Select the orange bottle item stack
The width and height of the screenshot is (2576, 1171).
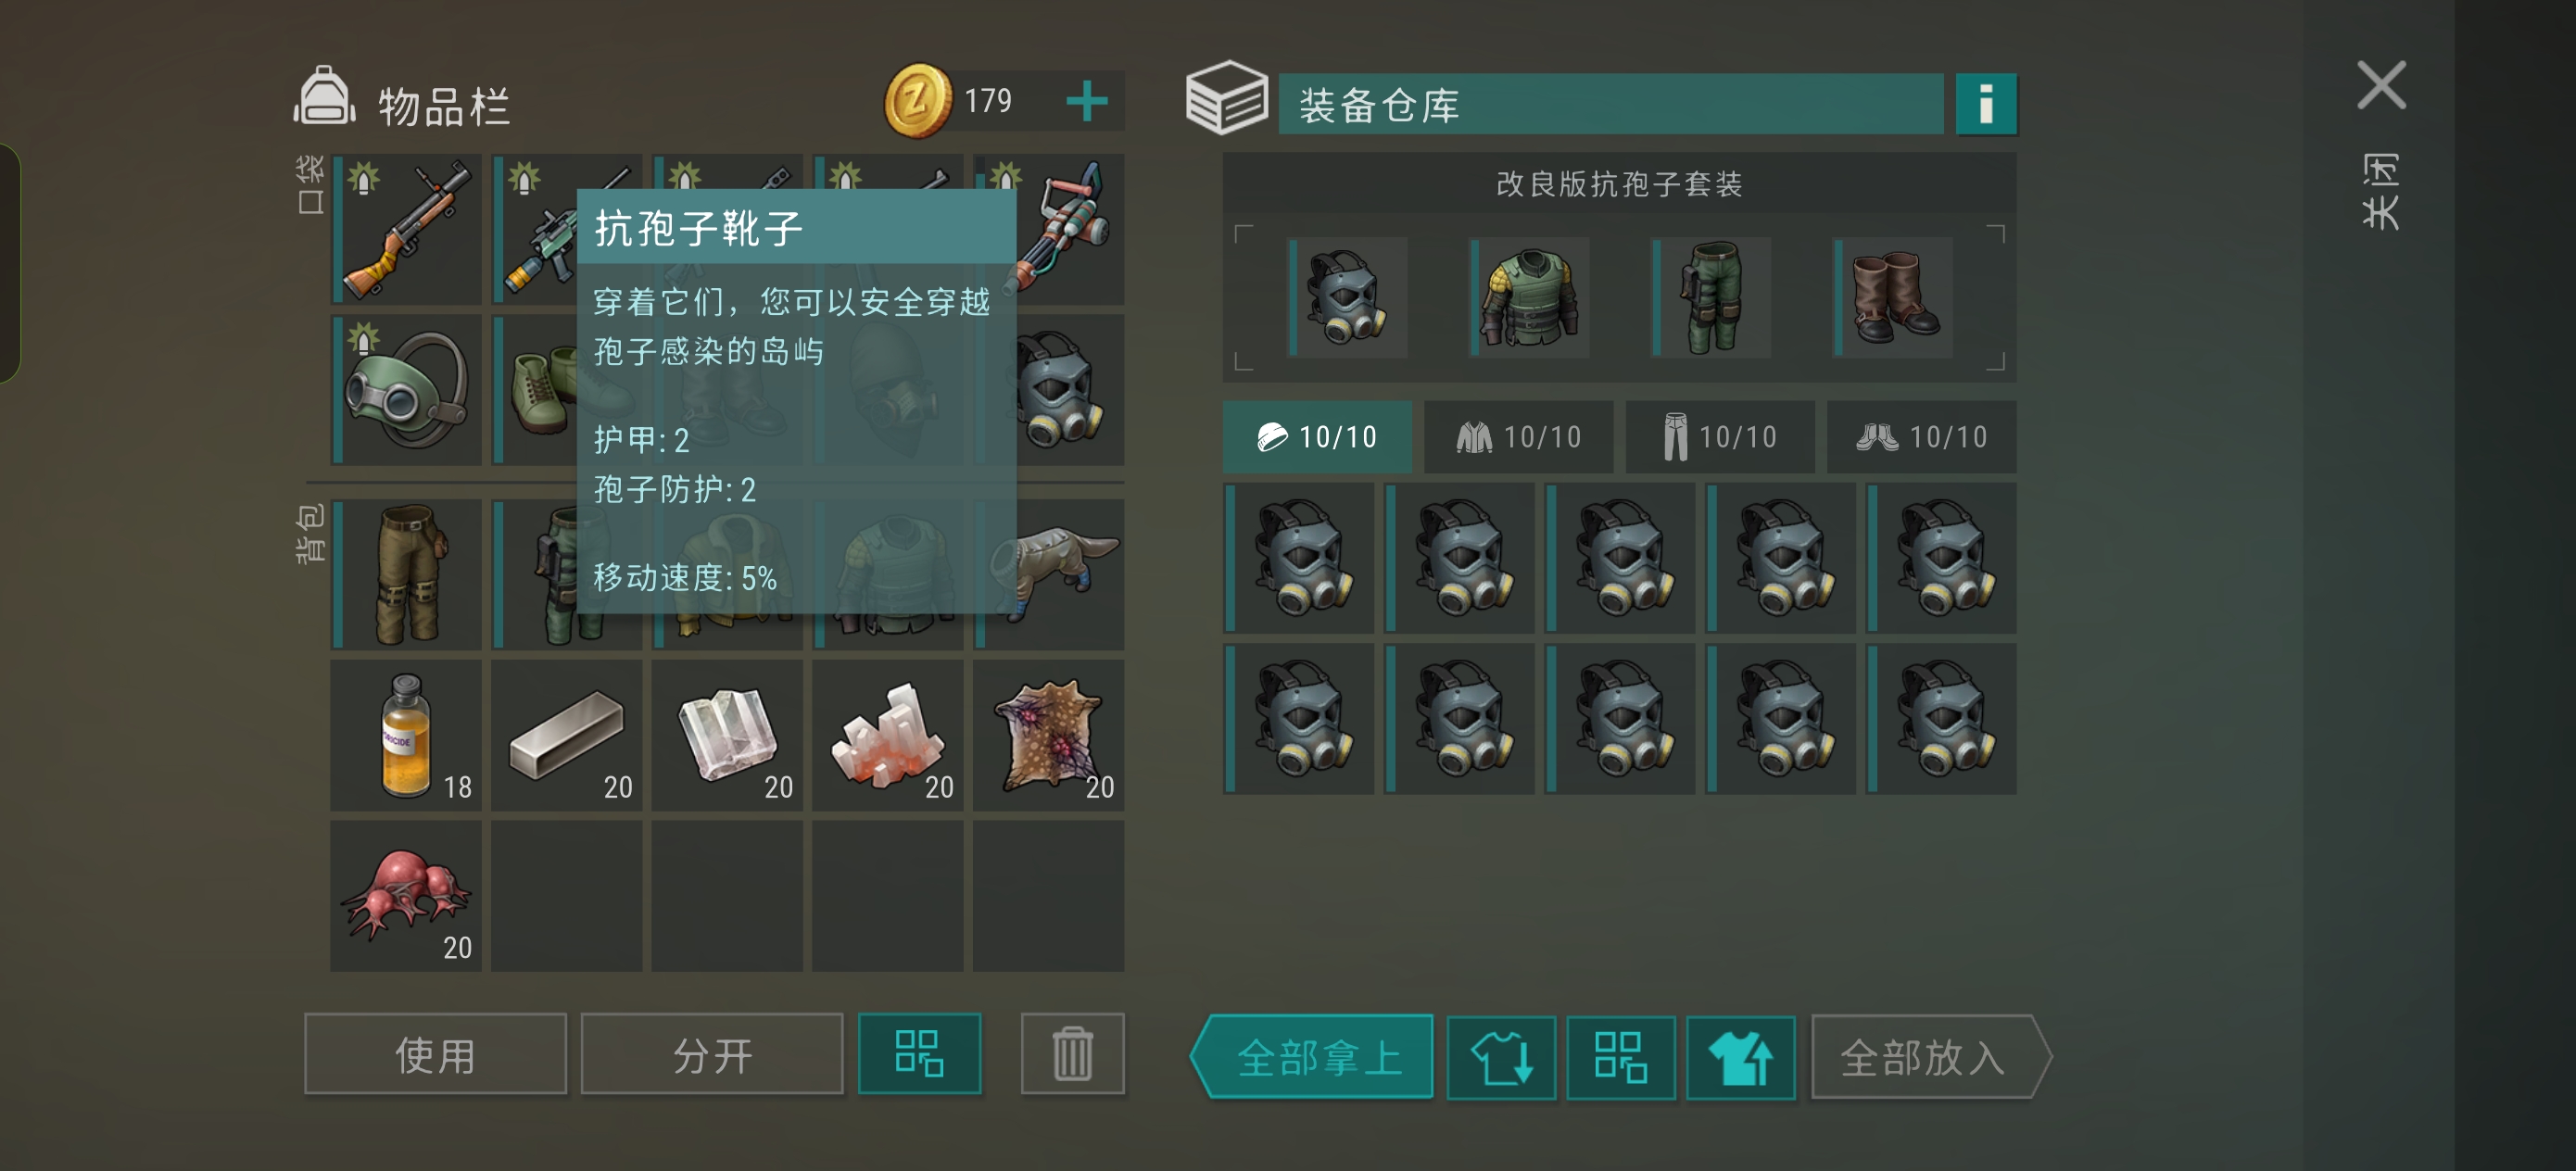point(406,735)
